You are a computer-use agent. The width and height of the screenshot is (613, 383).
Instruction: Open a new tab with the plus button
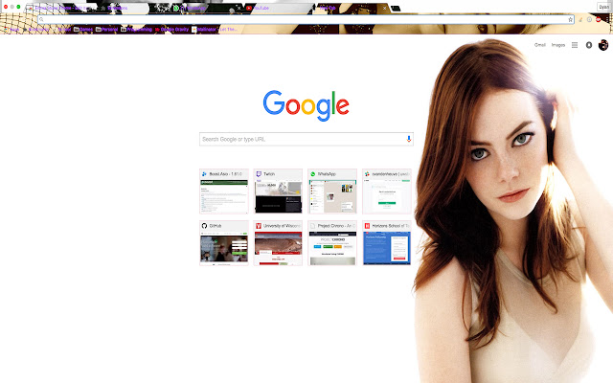pyautogui.click(x=396, y=9)
